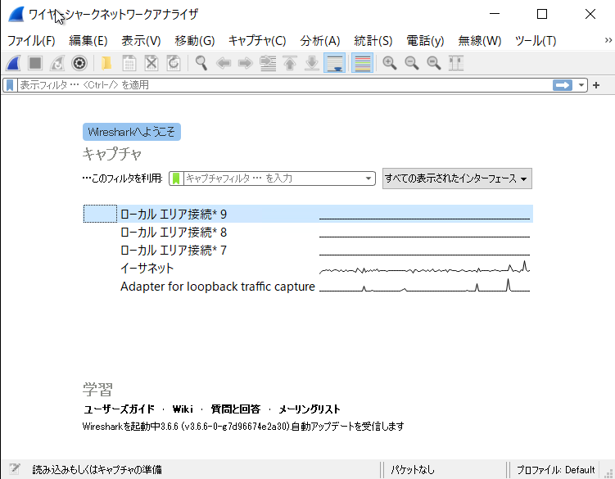The width and height of the screenshot is (615, 479).
Task: Open すべての表示されたインターフェース dropdown
Action: [x=457, y=178]
